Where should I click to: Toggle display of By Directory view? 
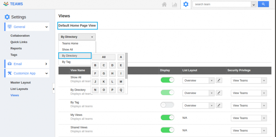click(x=167, y=92)
